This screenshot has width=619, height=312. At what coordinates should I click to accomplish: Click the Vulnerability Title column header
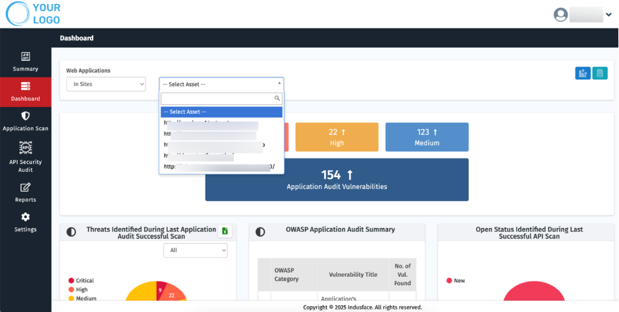point(353,274)
